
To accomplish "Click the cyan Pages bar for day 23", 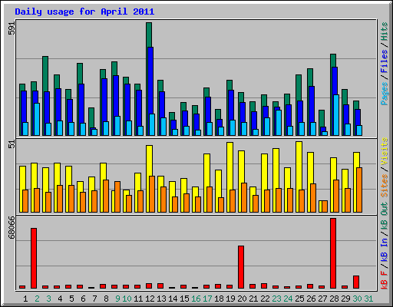I will (279, 123).
